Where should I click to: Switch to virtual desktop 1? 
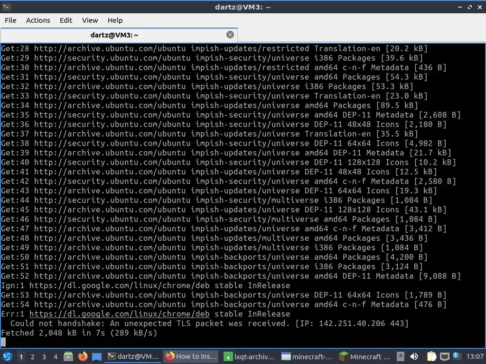[x=21, y=357]
